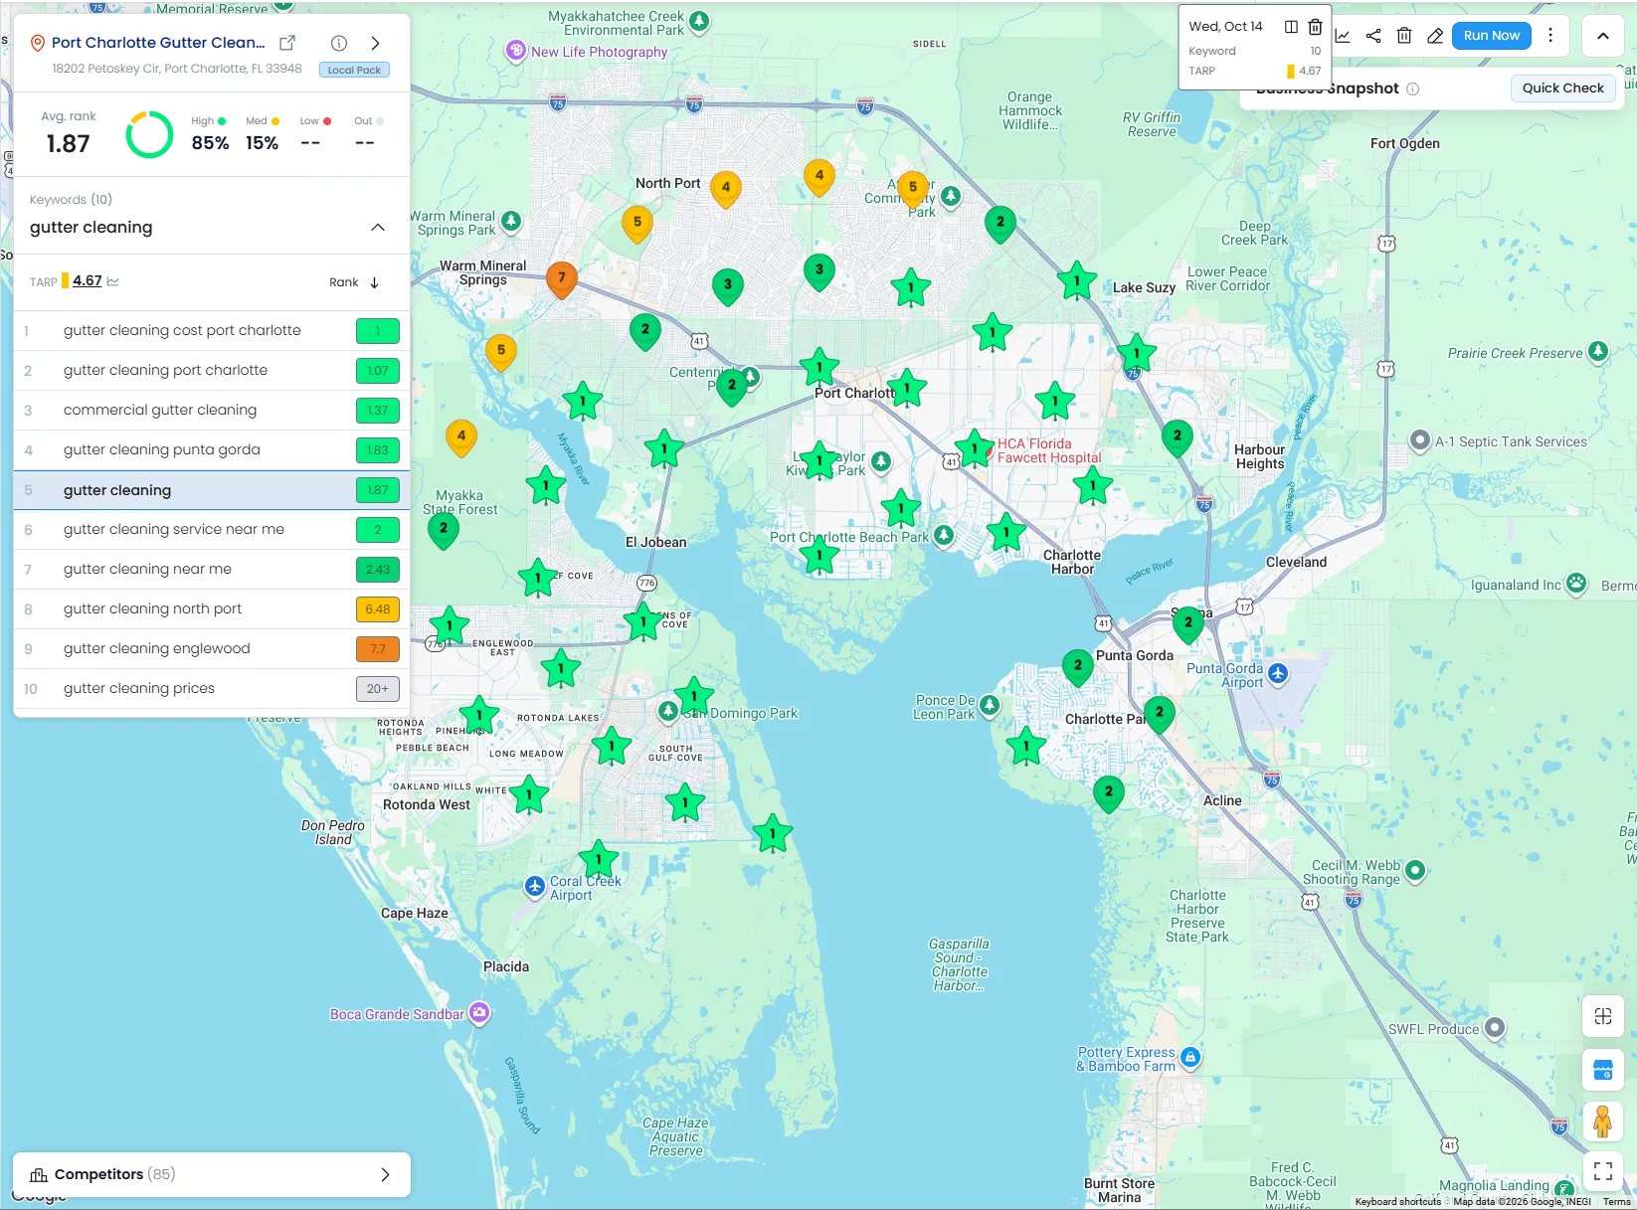
Task: Edit scan settings with pencil icon
Action: [x=1435, y=36]
